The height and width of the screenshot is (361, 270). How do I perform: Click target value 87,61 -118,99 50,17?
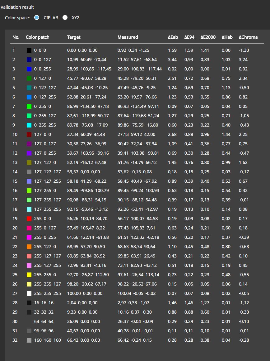pos(88,116)
